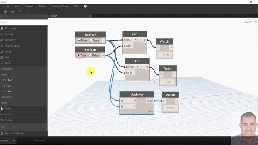Click the And node output port arrow
Image resolution: width=258 pixels, height=145 pixels.
145,40
